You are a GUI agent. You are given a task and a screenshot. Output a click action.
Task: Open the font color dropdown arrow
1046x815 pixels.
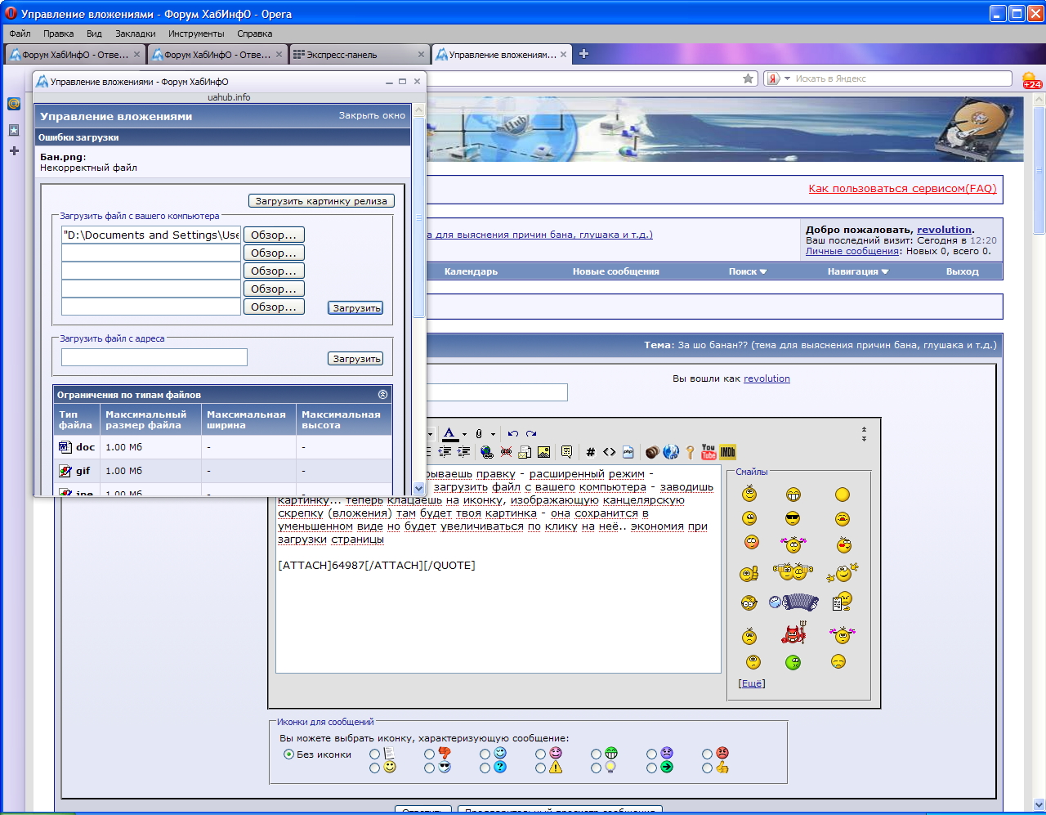464,435
